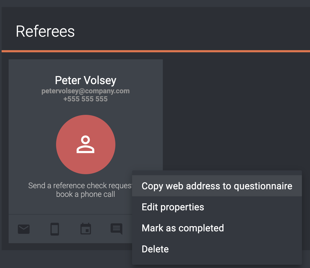Click the mobile phone icon
The height and width of the screenshot is (268, 310).
pyautogui.click(x=55, y=229)
